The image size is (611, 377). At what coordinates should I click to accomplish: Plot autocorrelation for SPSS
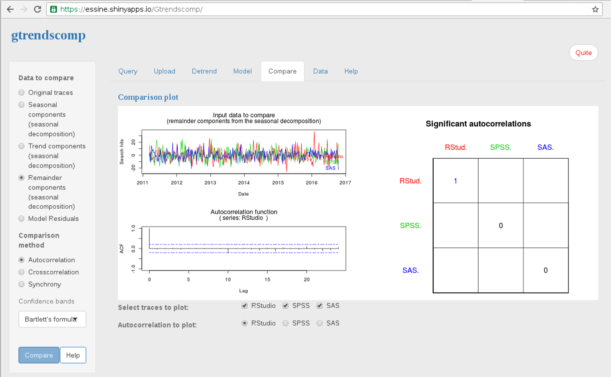(x=286, y=323)
